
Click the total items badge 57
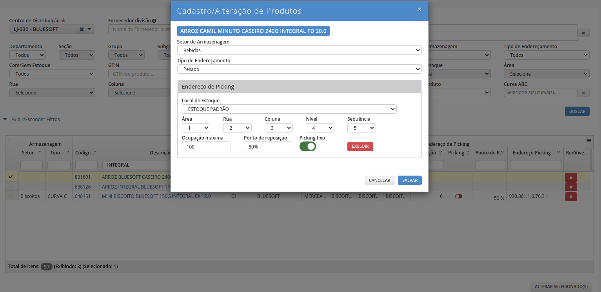[47, 267]
